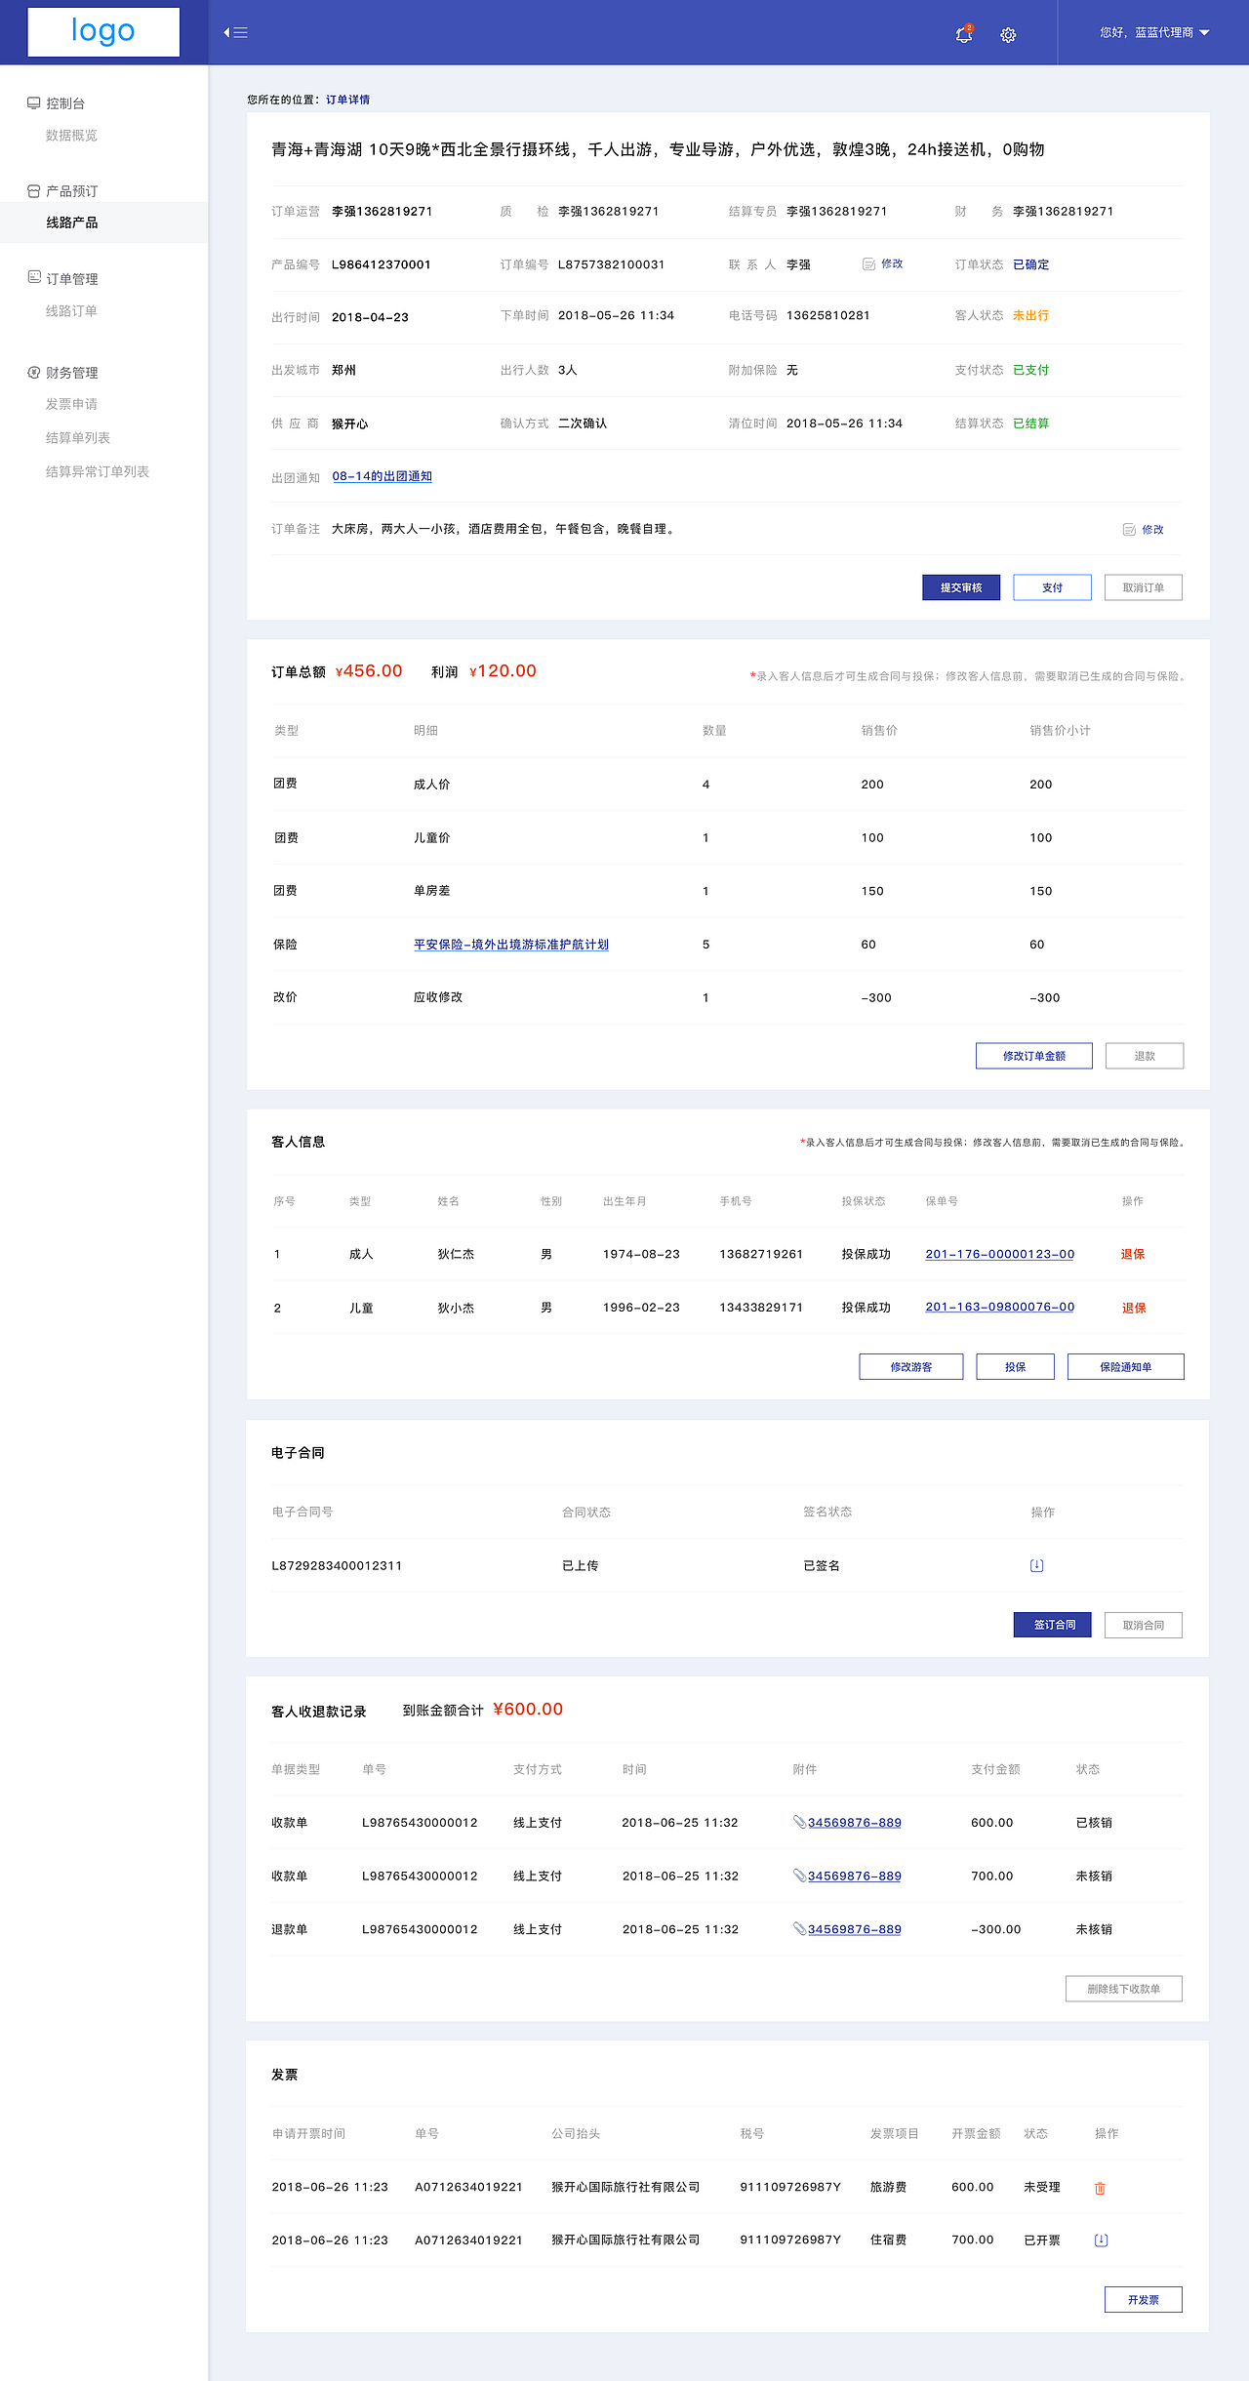Collapse the sidebar with the menu toggle icon
This screenshot has width=1249, height=2381.
(x=235, y=32)
